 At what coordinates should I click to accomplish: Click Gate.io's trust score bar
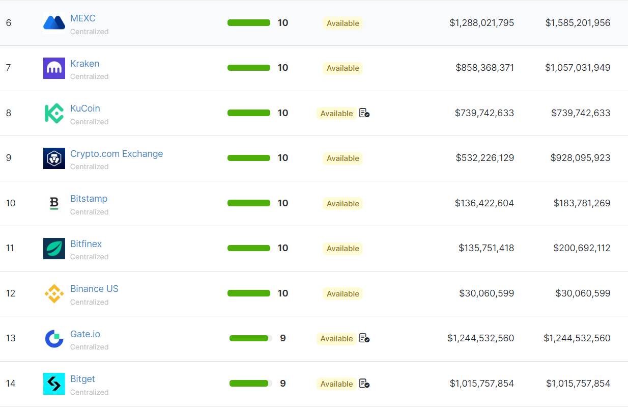[x=250, y=338]
